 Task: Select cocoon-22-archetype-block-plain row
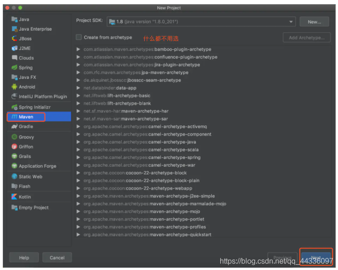[203, 180]
